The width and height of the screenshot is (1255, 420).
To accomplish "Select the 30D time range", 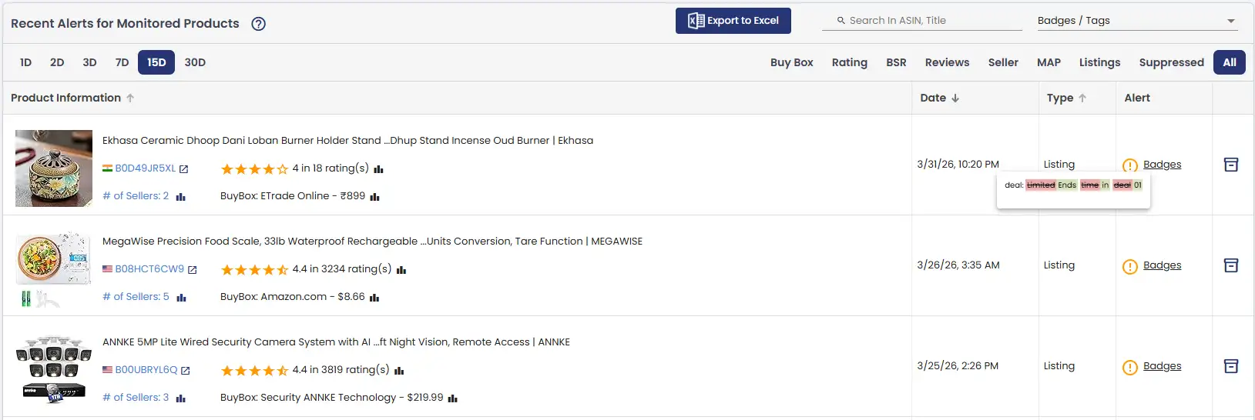I will pyautogui.click(x=195, y=62).
